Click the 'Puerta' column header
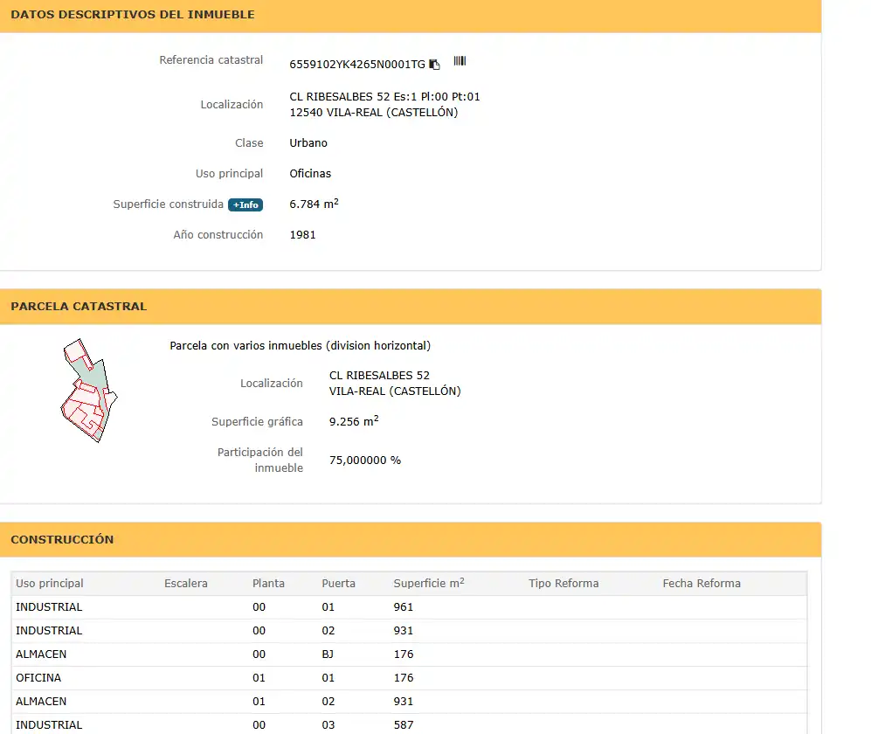871x734 pixels. 338,584
